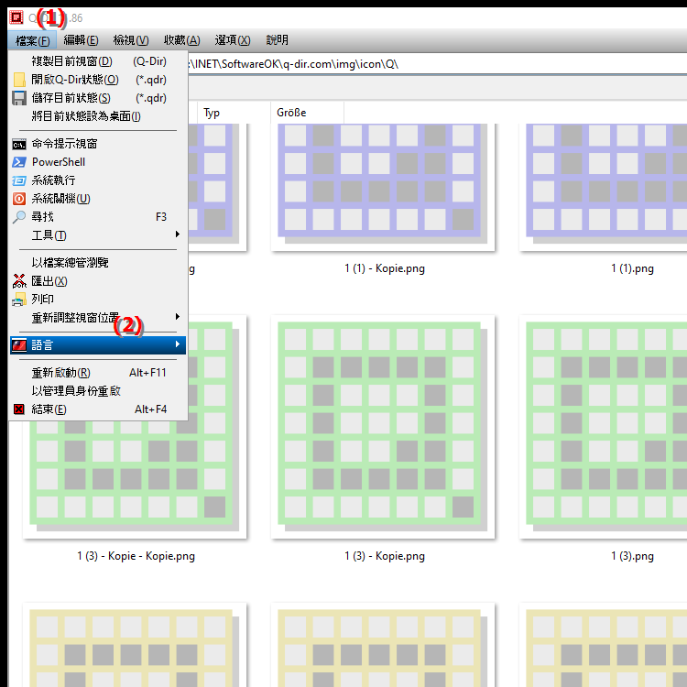Click file name 1 (3) - Kopie - Kopie.png

pos(136,556)
